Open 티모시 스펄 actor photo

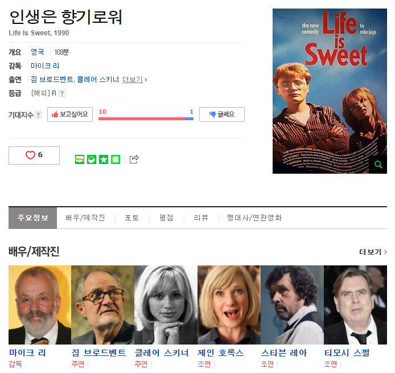[356, 305]
